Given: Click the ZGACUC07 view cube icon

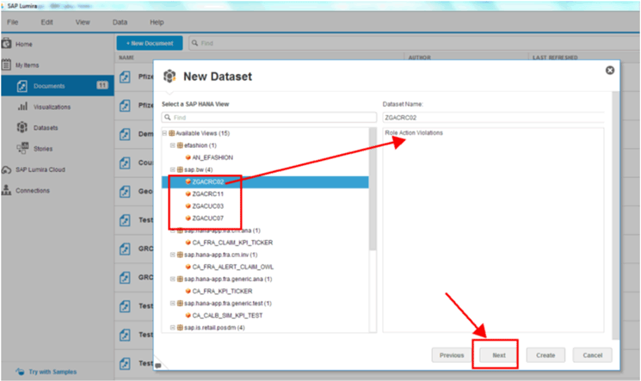Looking at the screenshot, I should coord(188,218).
